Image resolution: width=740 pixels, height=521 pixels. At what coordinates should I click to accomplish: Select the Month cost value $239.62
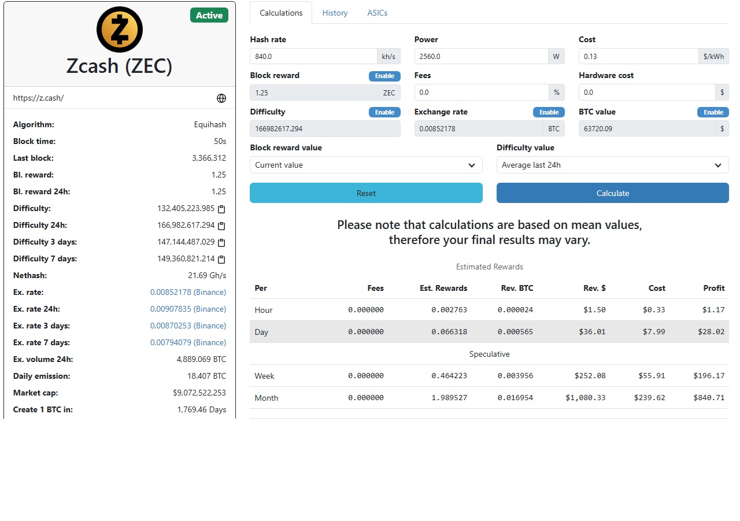pos(649,398)
